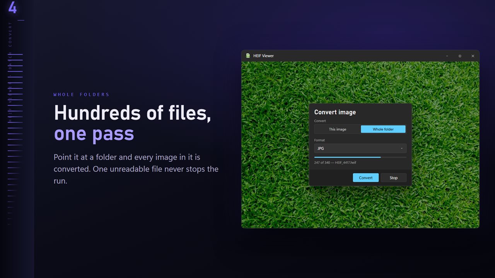Click the '247 of 340 — HEIF_4417.heif' status text
This screenshot has width=495, height=278.
point(335,163)
